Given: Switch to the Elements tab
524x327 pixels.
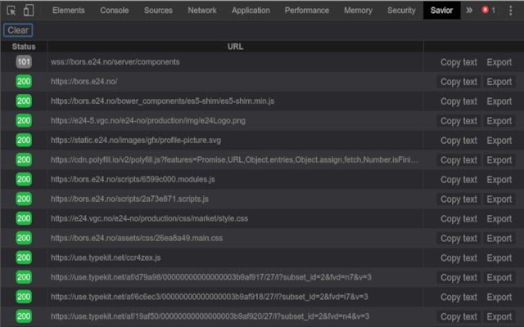Looking at the screenshot, I should point(69,11).
